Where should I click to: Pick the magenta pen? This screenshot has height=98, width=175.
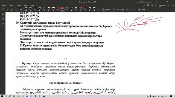tap(44, 9)
